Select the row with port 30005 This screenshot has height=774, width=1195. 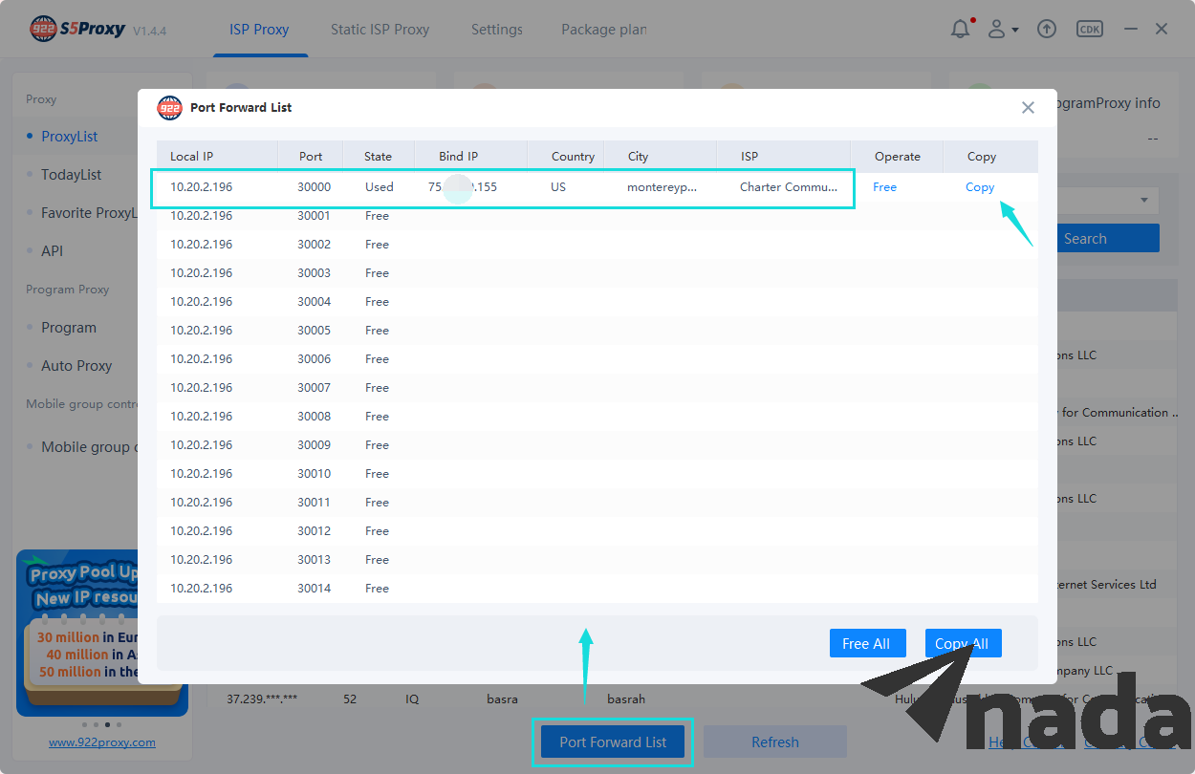tap(597, 331)
